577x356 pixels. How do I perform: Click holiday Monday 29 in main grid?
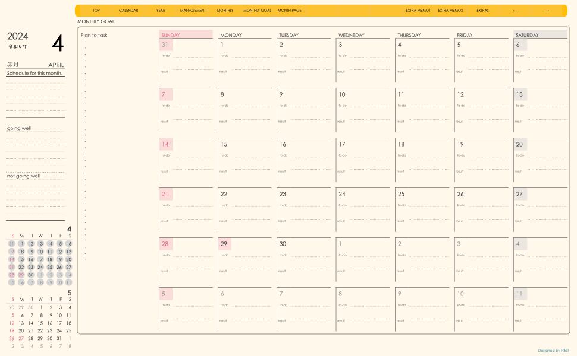tap(224, 244)
